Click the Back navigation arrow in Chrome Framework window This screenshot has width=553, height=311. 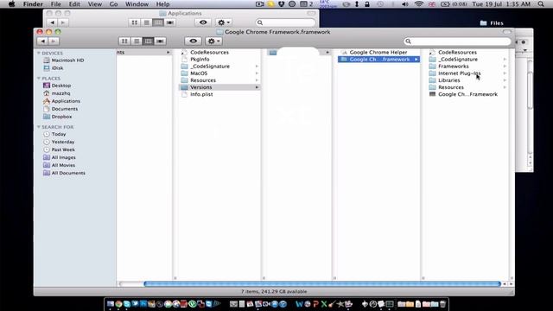42,41
